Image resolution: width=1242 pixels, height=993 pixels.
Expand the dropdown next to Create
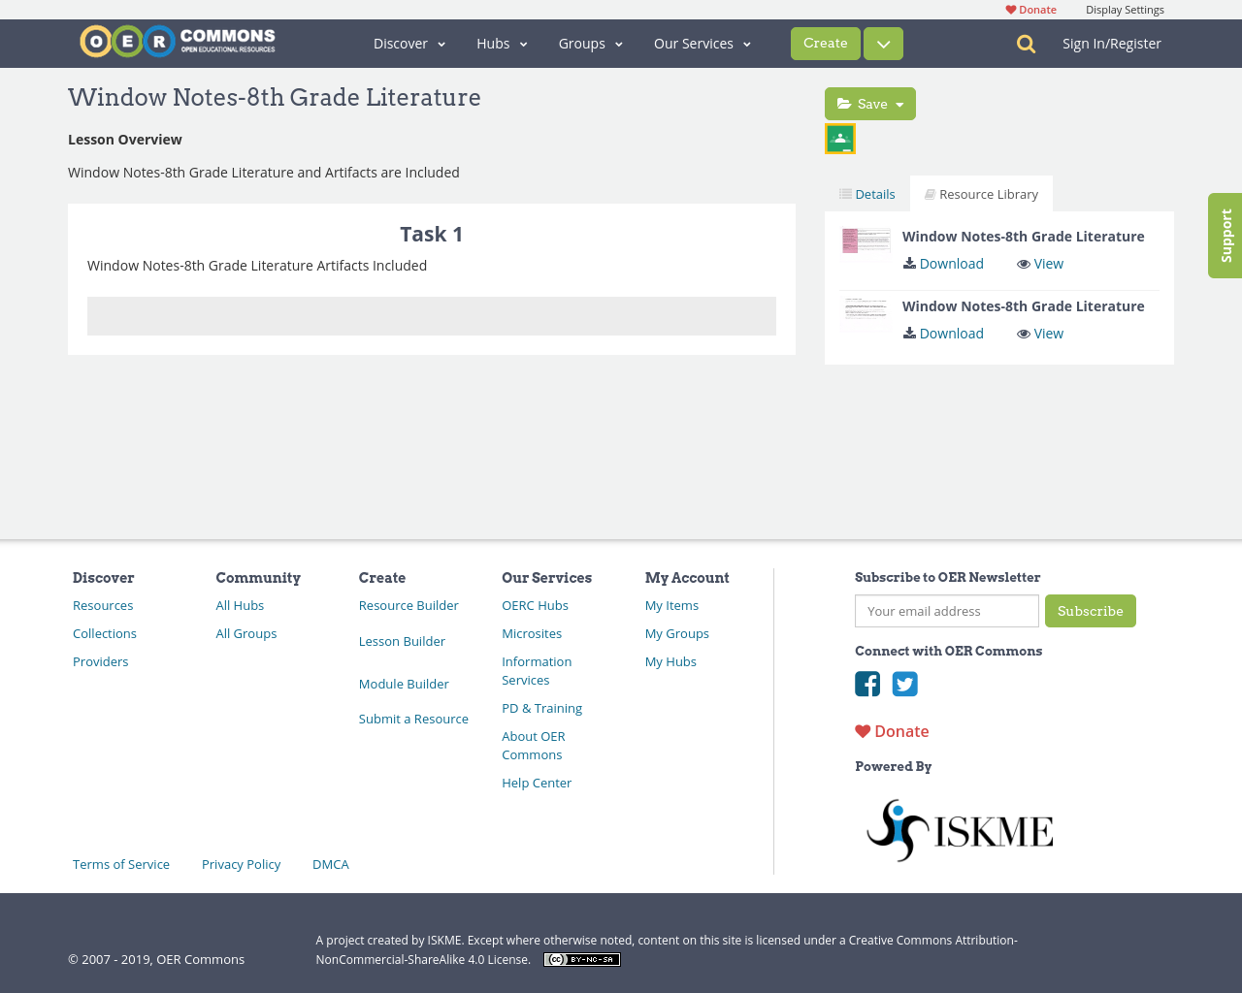coord(882,43)
